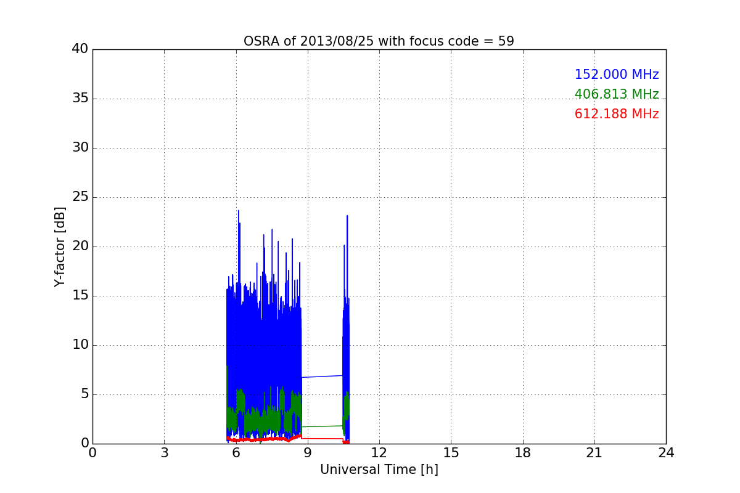Click the x-axis tick label 15
The height and width of the screenshot is (493, 740).
coord(451,453)
